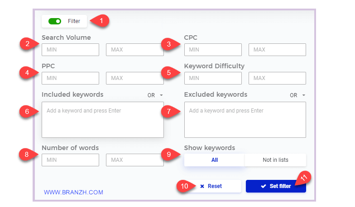Image resolution: width=355 pixels, height=207 pixels.
Task: Click the "PPC" label
Action: pyautogui.click(x=48, y=66)
